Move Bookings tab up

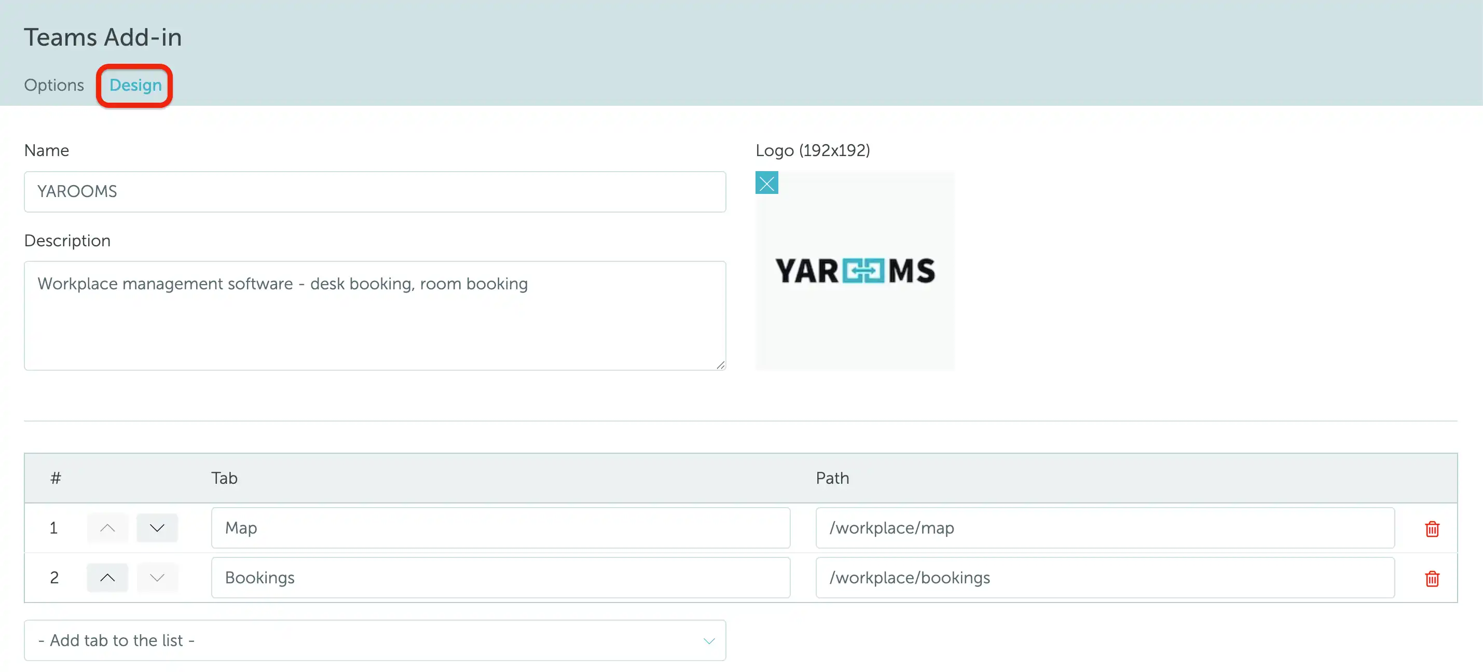click(x=107, y=577)
